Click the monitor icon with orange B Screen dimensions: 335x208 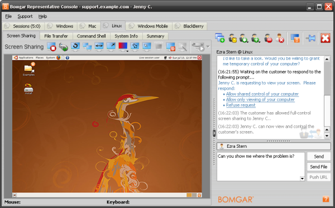pos(295,38)
